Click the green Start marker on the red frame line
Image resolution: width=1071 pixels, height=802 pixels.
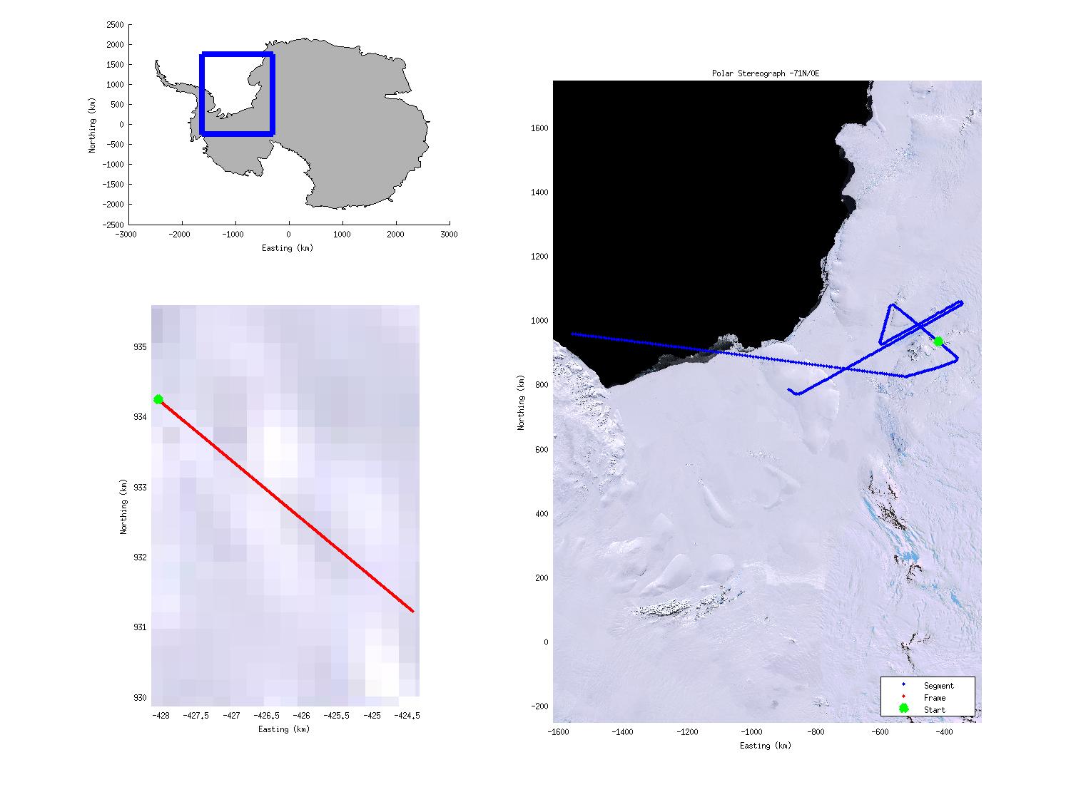point(158,399)
